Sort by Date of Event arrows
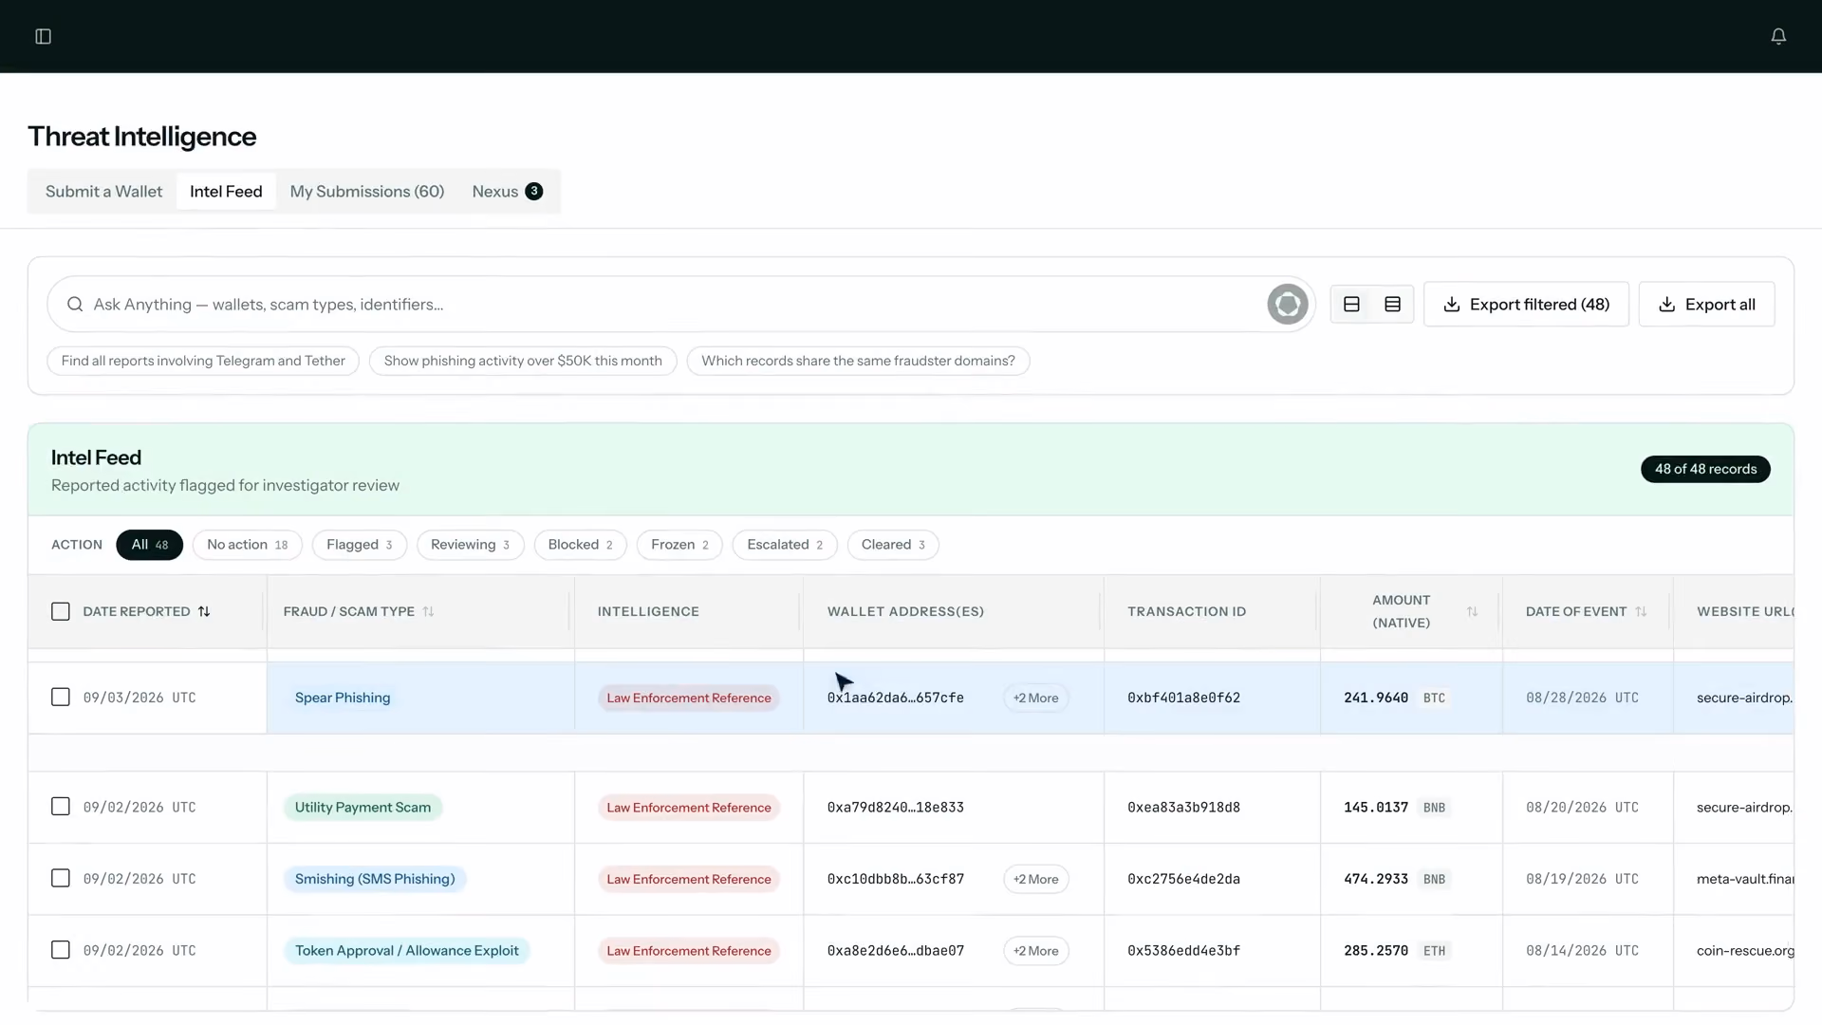 pos(1641,612)
